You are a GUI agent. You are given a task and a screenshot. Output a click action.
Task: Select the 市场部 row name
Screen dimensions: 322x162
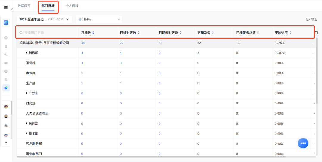pyautogui.click(x=31, y=73)
